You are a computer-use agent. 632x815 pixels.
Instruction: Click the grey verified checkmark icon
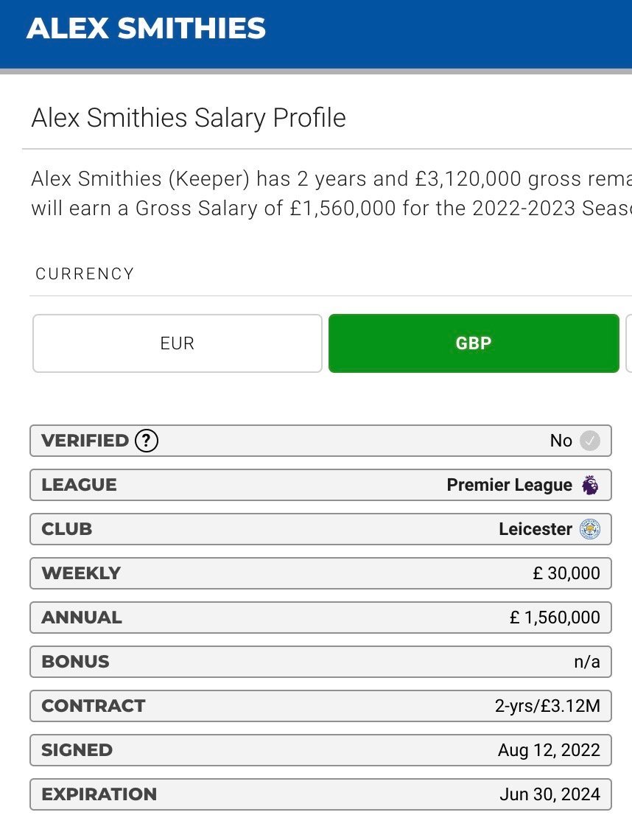click(589, 441)
